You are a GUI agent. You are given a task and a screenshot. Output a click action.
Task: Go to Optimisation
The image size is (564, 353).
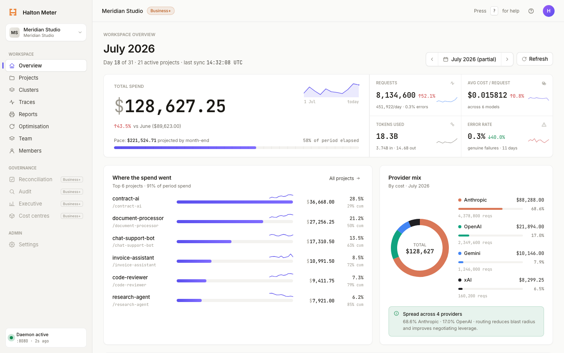coord(46,126)
